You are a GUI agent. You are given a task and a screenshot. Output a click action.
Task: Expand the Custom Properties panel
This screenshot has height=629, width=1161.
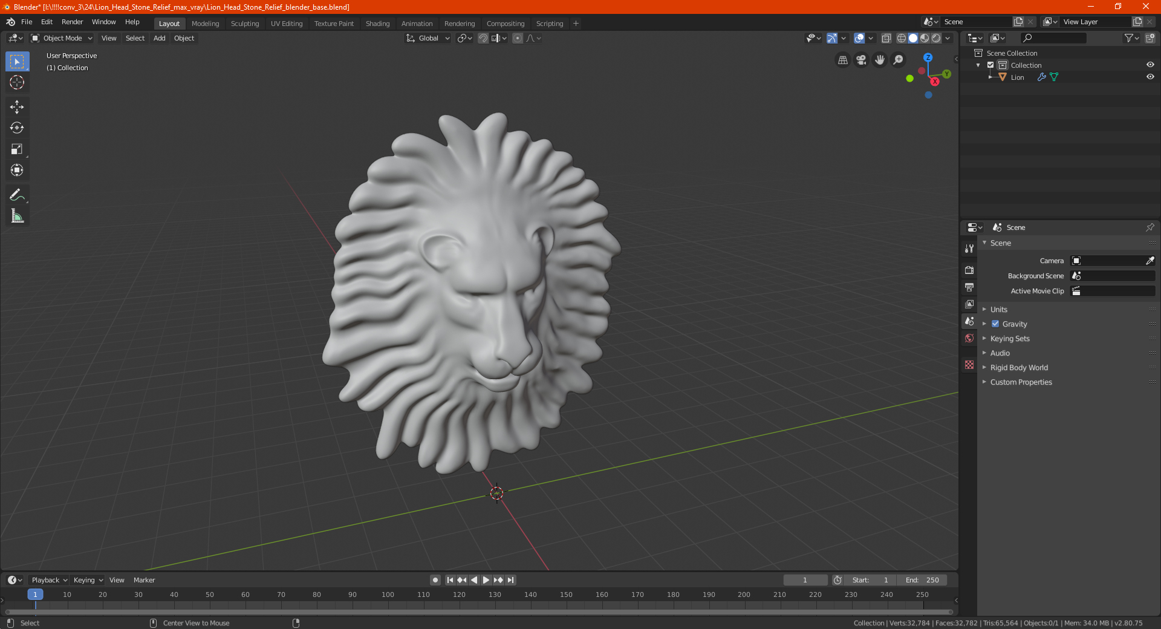pyautogui.click(x=1021, y=382)
